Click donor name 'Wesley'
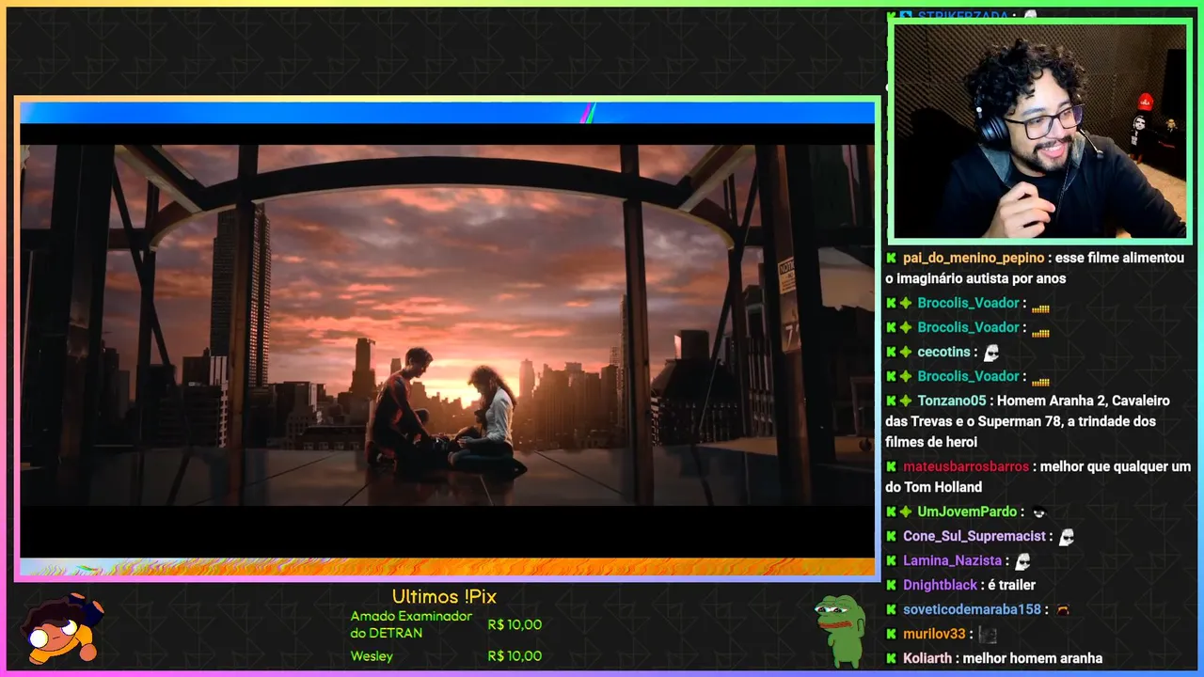 click(372, 656)
